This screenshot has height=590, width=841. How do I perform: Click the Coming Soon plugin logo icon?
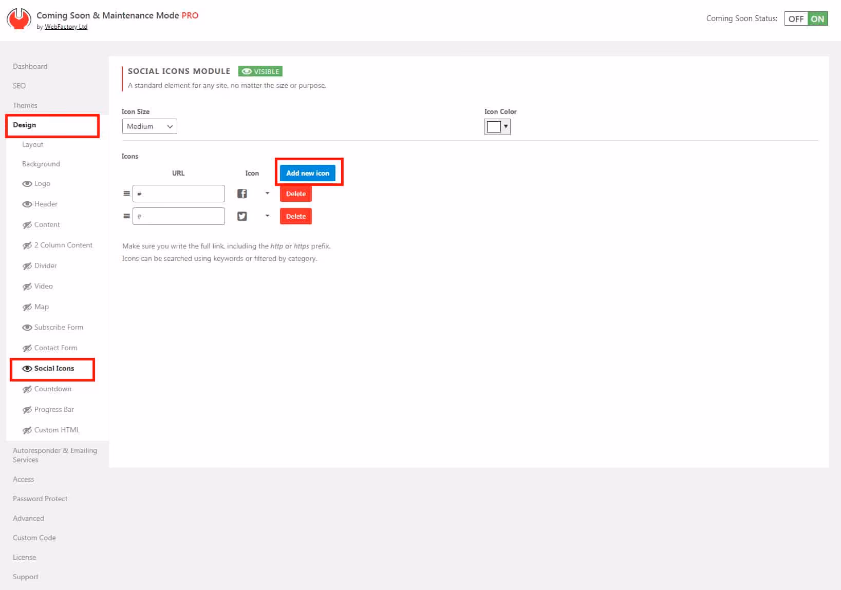[x=19, y=19]
